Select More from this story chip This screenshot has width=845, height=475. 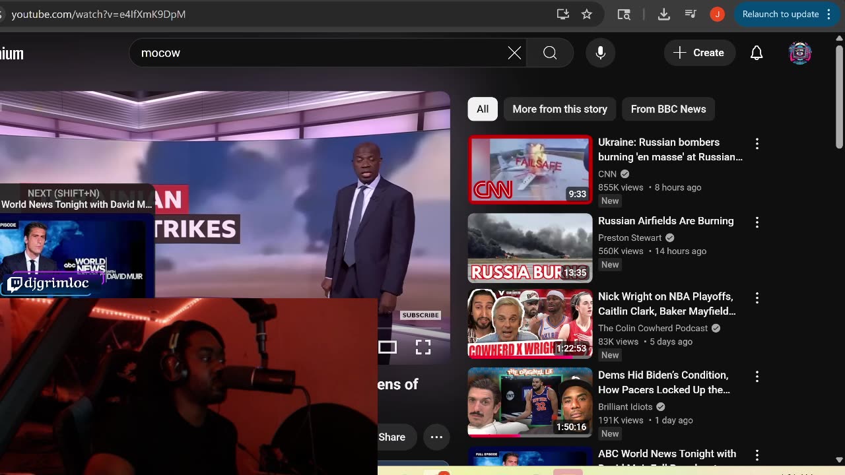point(560,109)
